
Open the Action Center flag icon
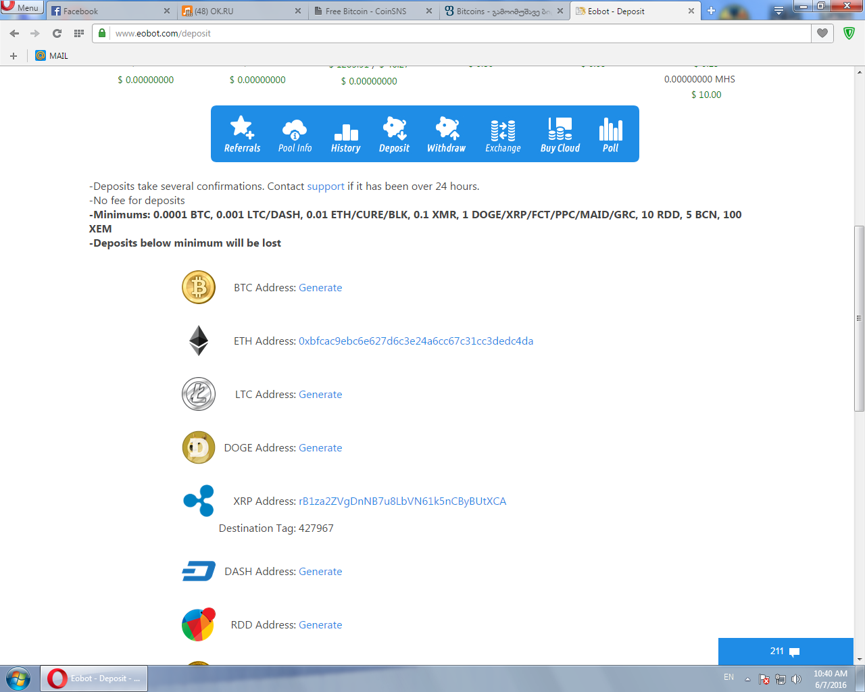(x=764, y=678)
